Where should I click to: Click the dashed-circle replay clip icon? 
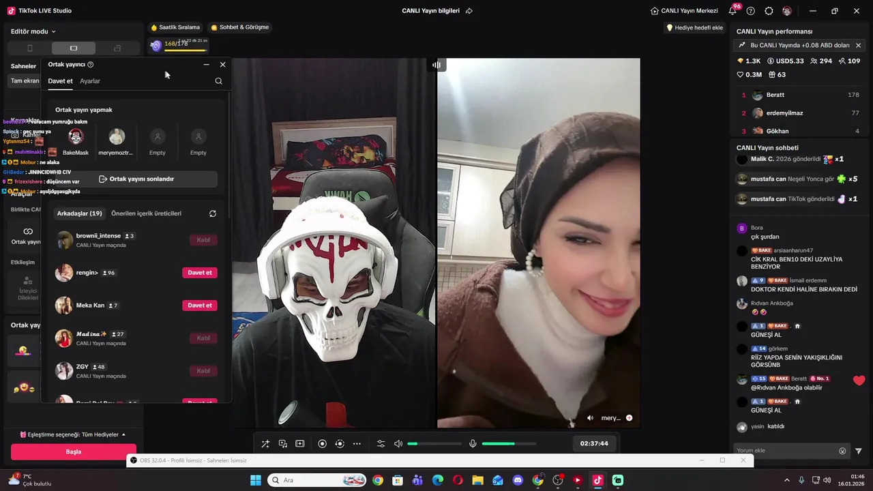pyautogui.click(x=340, y=443)
